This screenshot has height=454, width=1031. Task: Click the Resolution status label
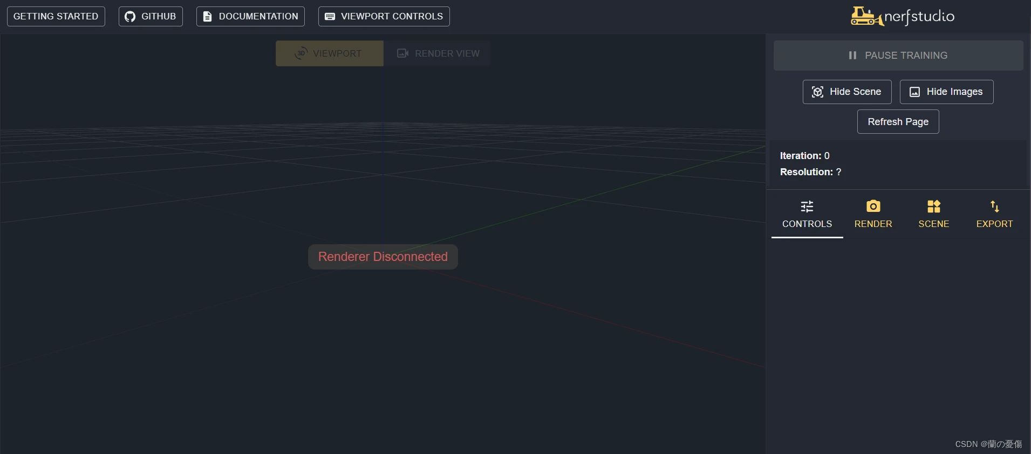coord(810,172)
